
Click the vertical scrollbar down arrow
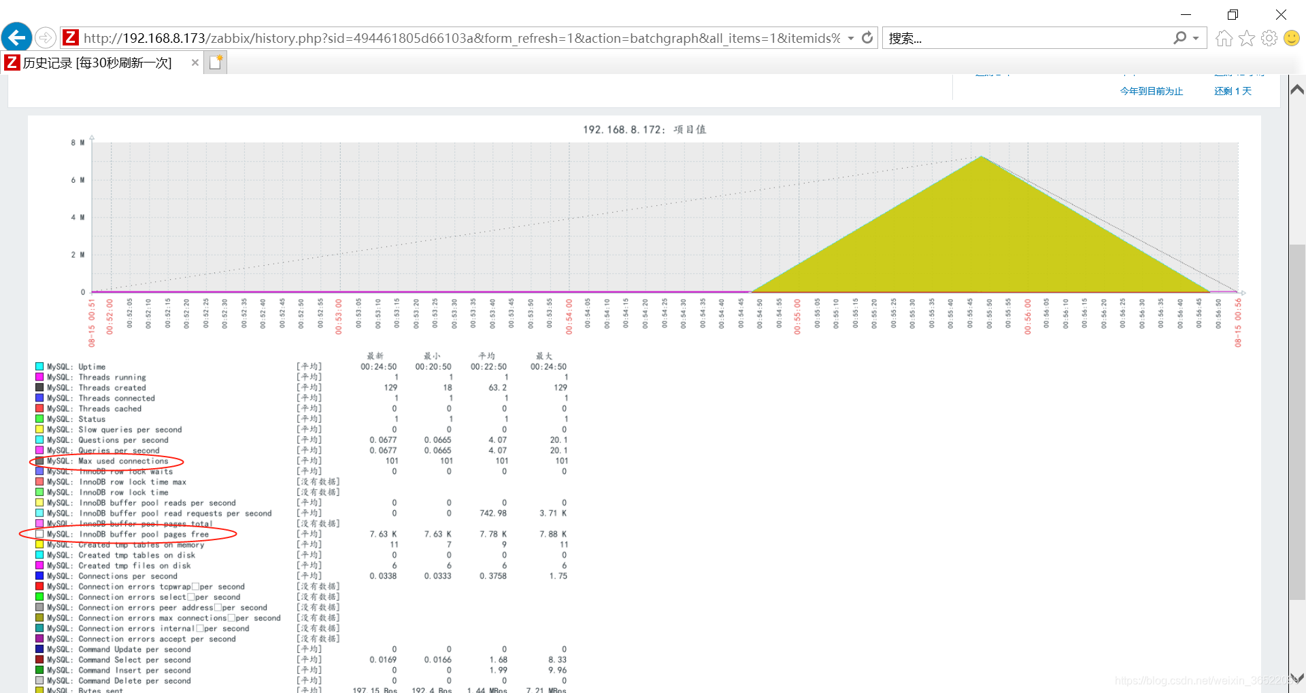pos(1297,678)
